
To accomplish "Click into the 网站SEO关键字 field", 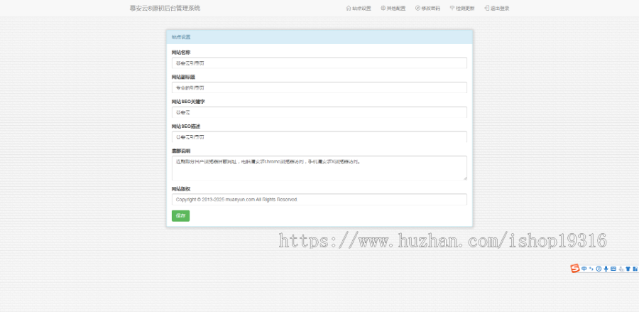I will [x=319, y=112].
